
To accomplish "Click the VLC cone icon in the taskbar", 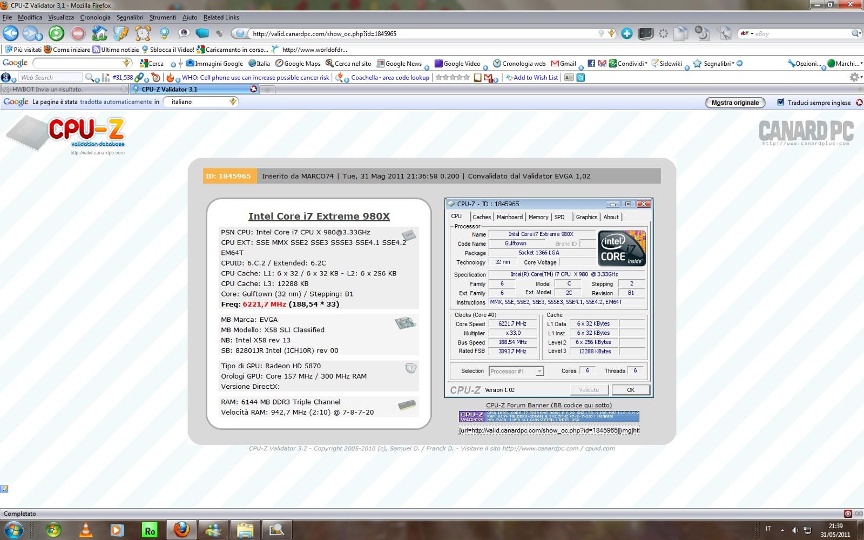I will coord(85,530).
